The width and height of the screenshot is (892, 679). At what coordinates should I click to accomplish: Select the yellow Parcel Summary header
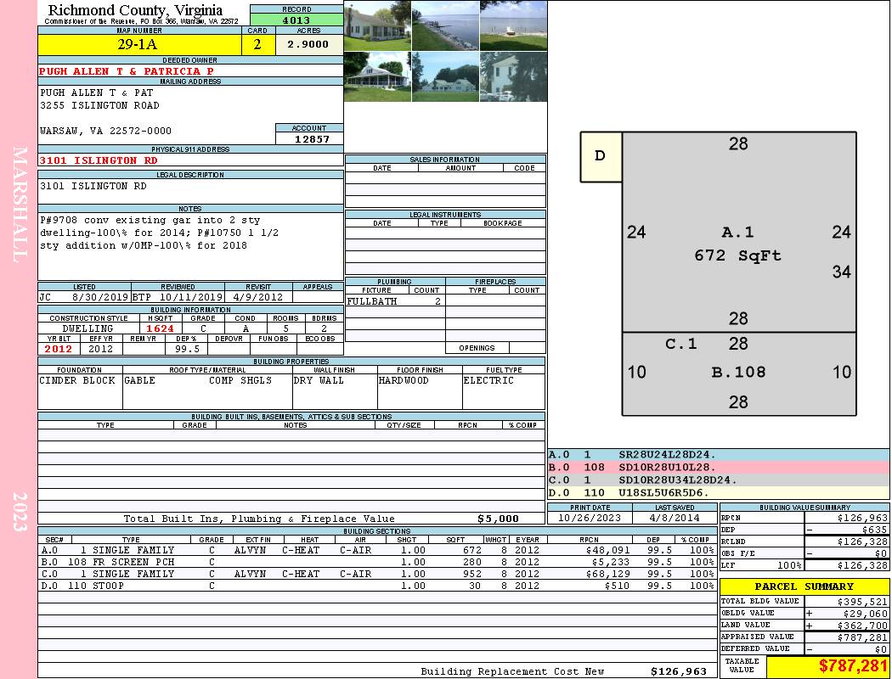pyautogui.click(x=804, y=586)
